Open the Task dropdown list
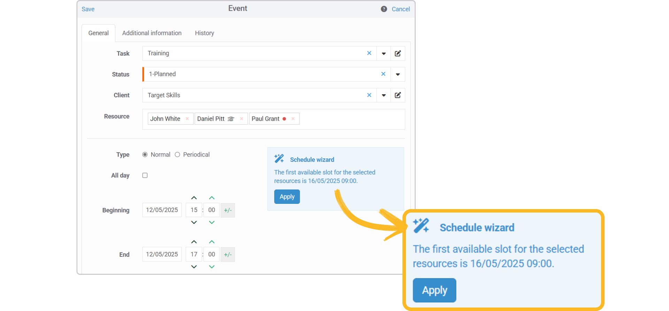Image resolution: width=669 pixels, height=311 pixels. tap(383, 54)
